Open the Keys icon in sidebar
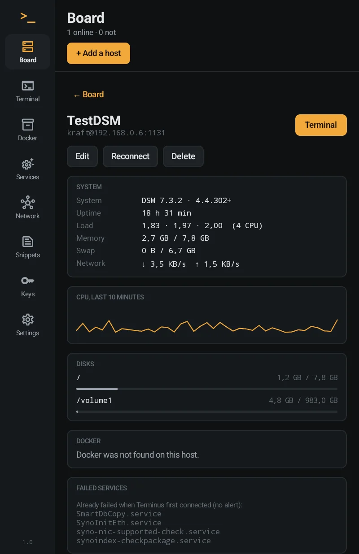Viewport: 359px width, 554px height. pos(28,281)
